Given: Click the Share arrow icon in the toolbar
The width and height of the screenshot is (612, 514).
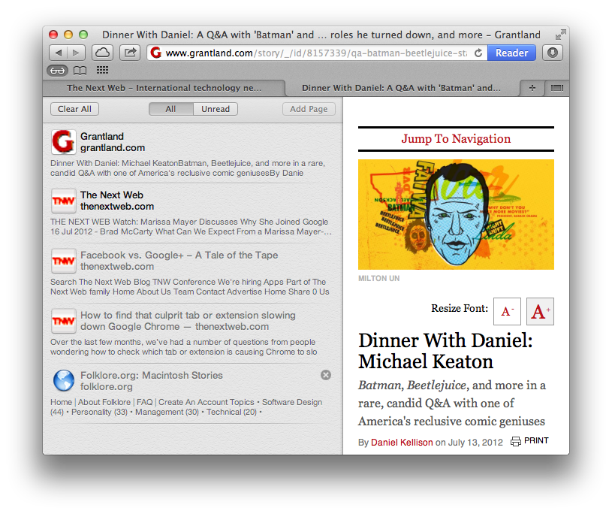Looking at the screenshot, I should [x=130, y=53].
